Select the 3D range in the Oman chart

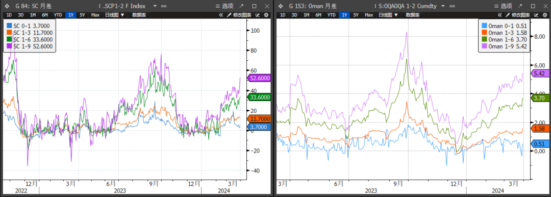pyautogui.click(x=294, y=15)
